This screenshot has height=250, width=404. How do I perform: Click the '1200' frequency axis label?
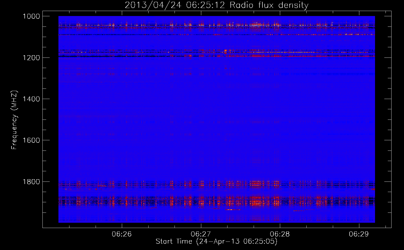tap(31, 58)
